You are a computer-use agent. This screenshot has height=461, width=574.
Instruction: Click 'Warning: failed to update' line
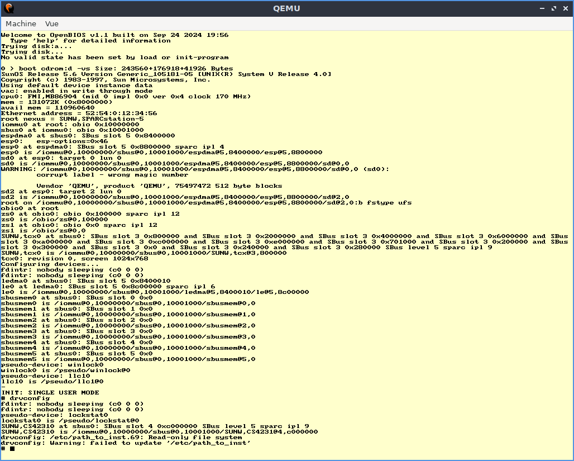(126, 443)
